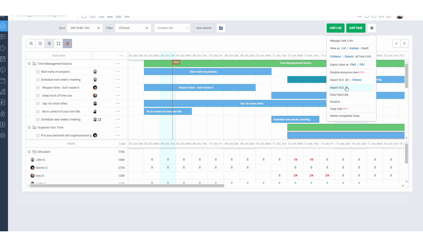
Task: Toggle the critical path highlight icon
Action: [67, 43]
